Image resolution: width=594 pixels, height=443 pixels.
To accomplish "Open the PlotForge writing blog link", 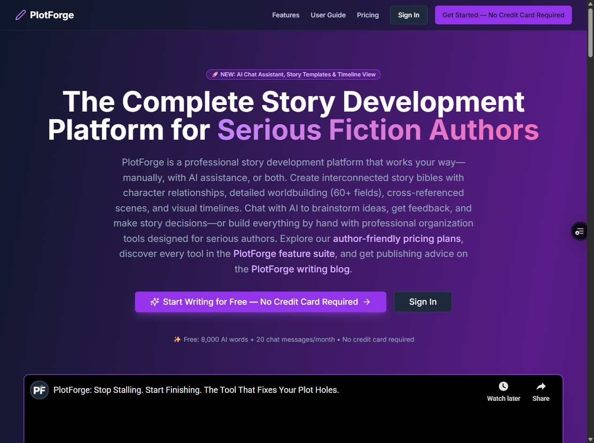I will coord(300,269).
